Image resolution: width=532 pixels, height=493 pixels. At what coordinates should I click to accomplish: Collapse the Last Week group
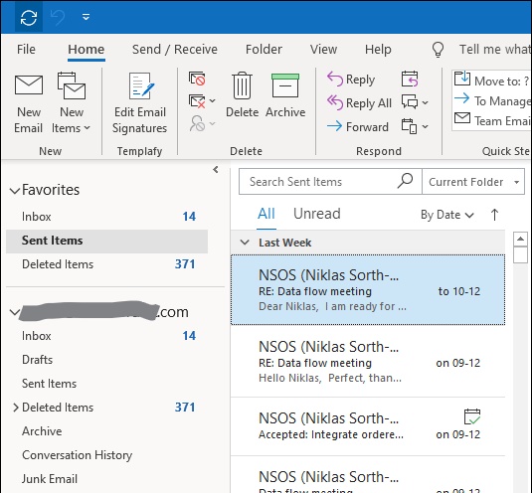(x=245, y=243)
